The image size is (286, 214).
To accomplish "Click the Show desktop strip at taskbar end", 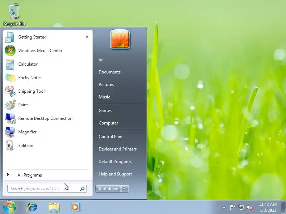I will (283, 207).
